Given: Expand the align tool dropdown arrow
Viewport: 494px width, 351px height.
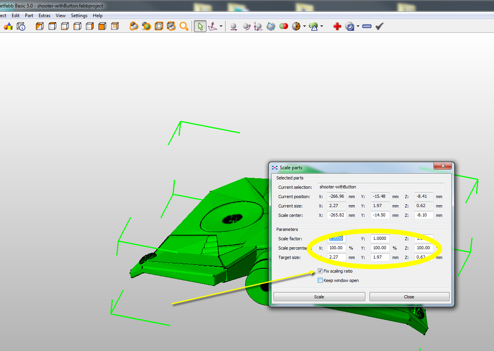Looking at the screenshot, I should [x=221, y=27].
